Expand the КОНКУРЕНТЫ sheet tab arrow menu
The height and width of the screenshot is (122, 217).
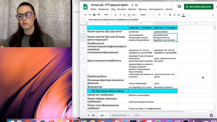[x=129, y=115]
